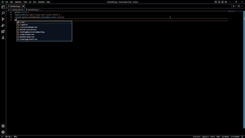Open the Extensions view
This screenshot has height=138, width=245.
tap(3, 31)
